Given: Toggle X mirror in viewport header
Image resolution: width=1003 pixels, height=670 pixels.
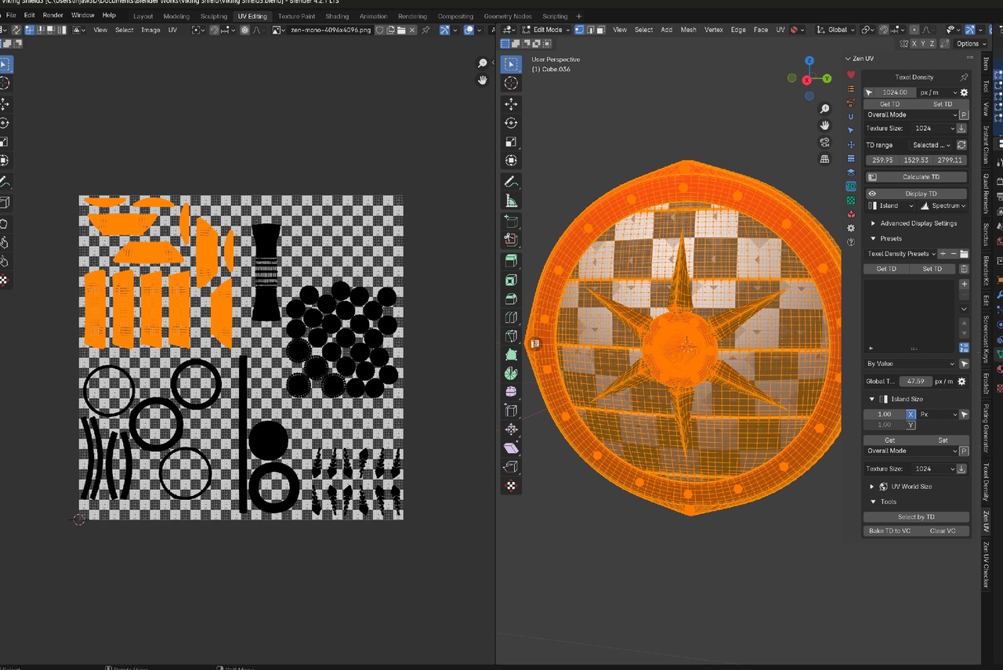Looking at the screenshot, I should pos(912,44).
